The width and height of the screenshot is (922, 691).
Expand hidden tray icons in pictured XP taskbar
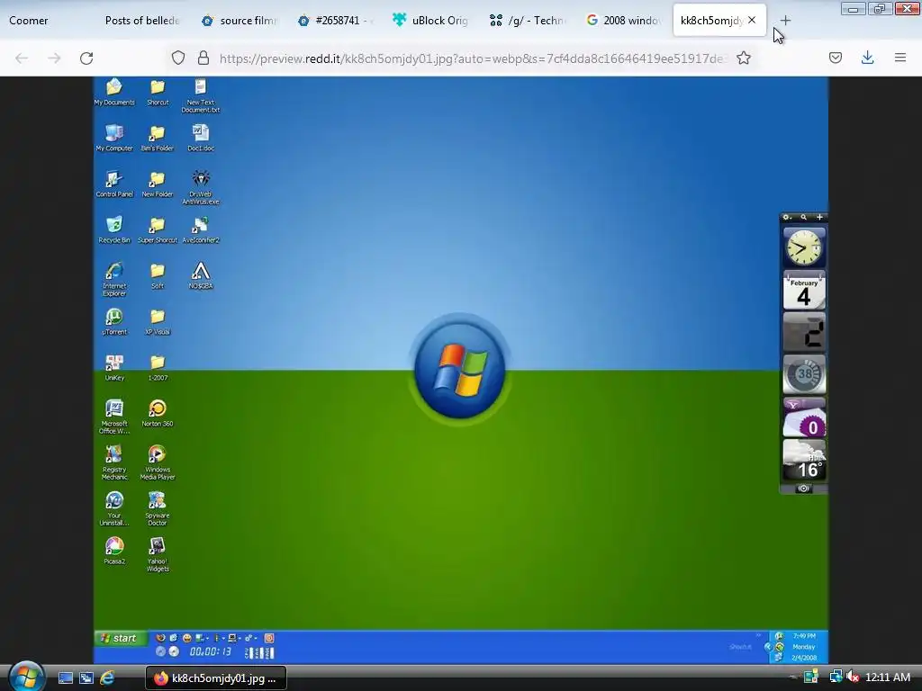[x=767, y=647]
